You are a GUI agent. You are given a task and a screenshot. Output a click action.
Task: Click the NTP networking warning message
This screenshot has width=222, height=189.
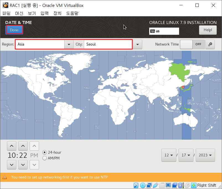coord(60,177)
